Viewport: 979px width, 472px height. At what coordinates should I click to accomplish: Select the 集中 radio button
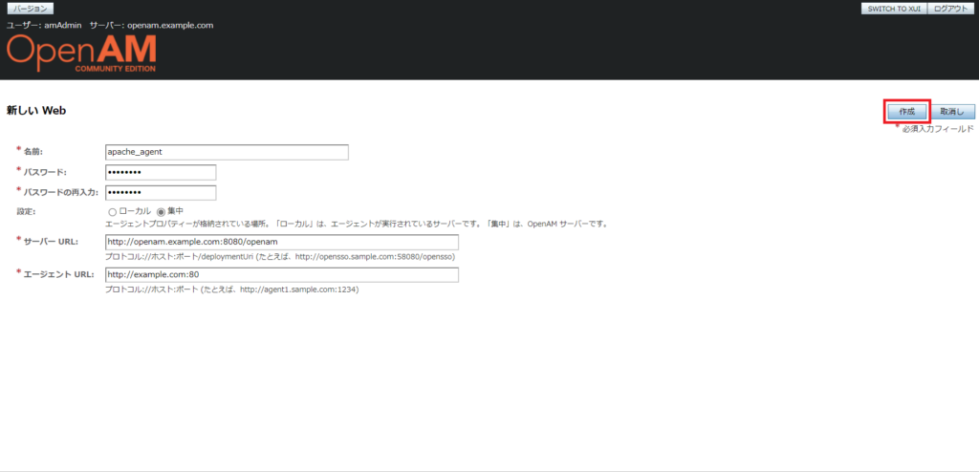[x=161, y=212]
